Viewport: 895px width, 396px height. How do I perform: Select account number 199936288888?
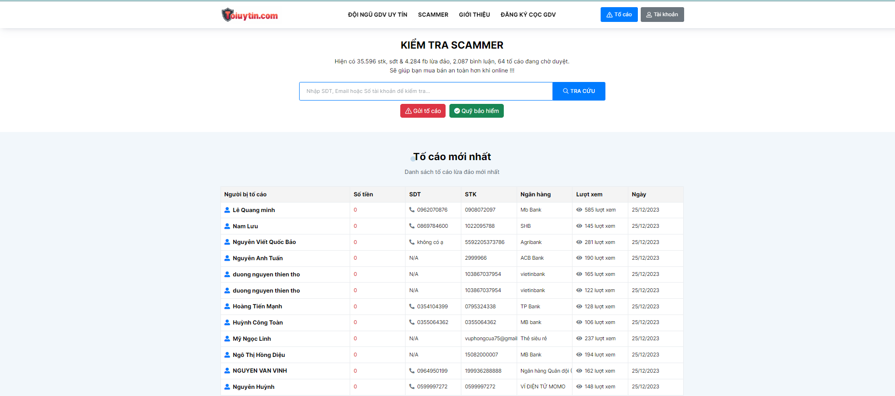click(x=483, y=371)
